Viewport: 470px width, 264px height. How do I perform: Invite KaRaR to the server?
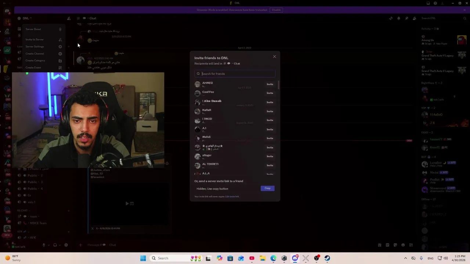click(x=270, y=111)
